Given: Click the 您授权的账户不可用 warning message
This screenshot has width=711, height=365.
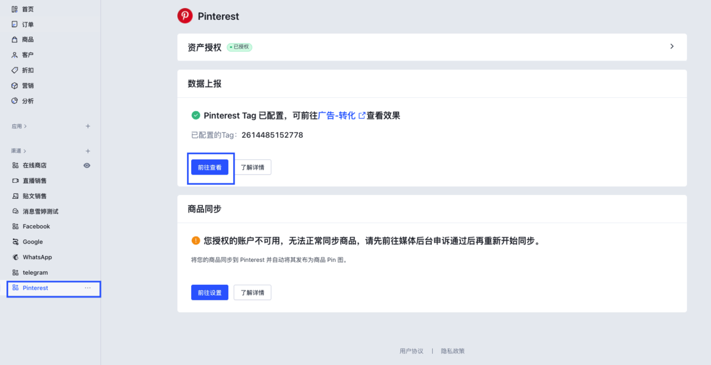Looking at the screenshot, I should coord(372,241).
